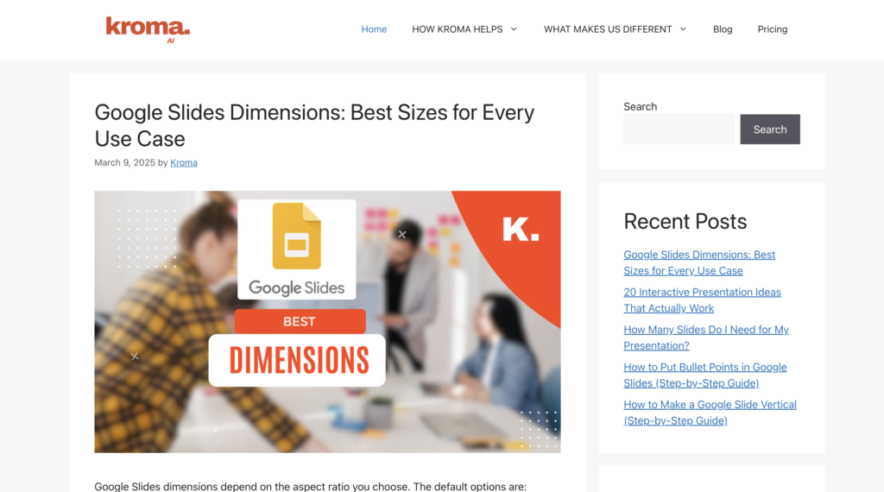The width and height of the screenshot is (884, 492).
Task: Select WHAT MAKES US DIFFERENT menu item
Action: point(607,29)
